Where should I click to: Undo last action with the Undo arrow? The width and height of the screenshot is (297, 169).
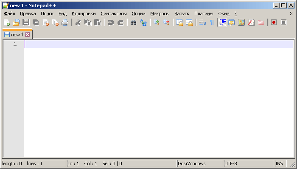click(111, 22)
